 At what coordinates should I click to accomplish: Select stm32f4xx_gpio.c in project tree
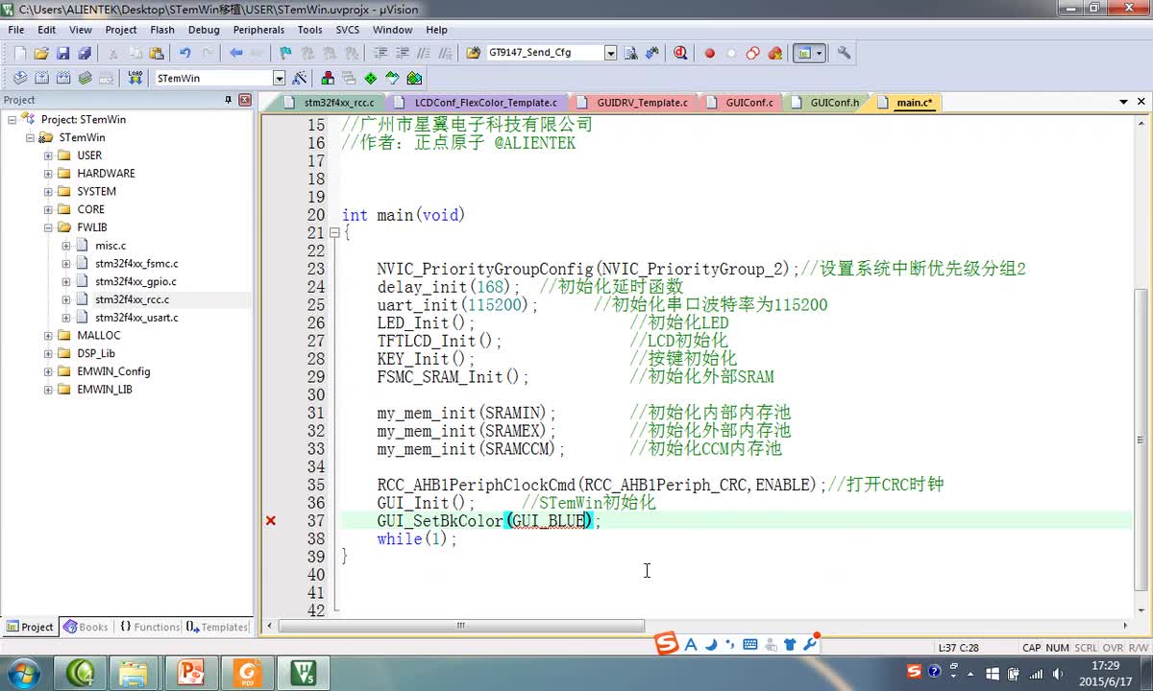(x=135, y=281)
